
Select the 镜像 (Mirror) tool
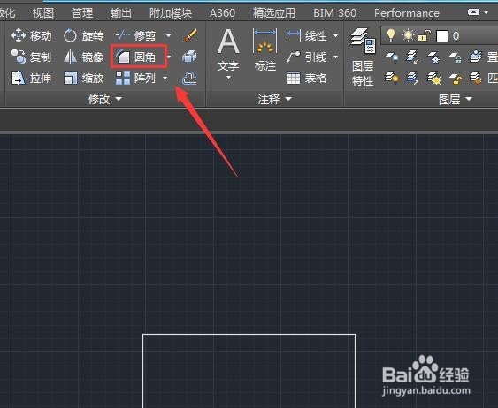tap(83, 57)
